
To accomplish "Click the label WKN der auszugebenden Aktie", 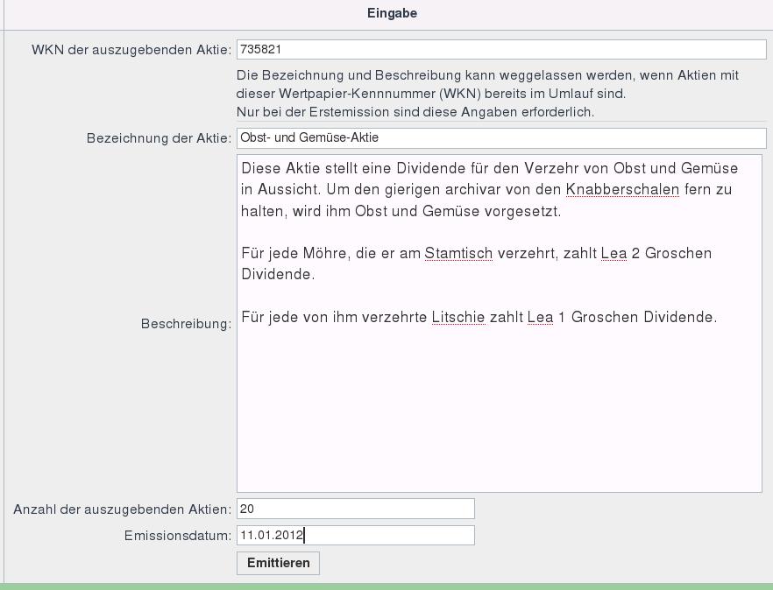I will click(131, 50).
